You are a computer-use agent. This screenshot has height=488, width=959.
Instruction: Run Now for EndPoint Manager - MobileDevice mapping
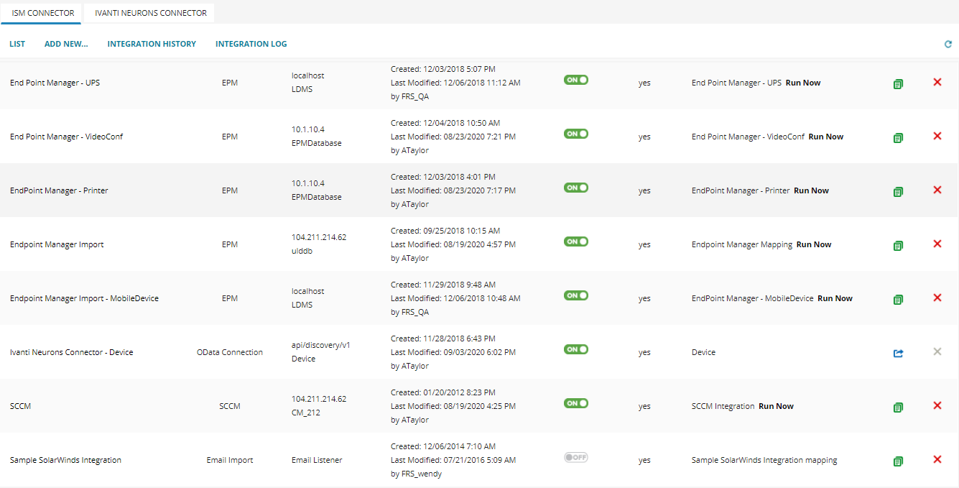click(835, 298)
